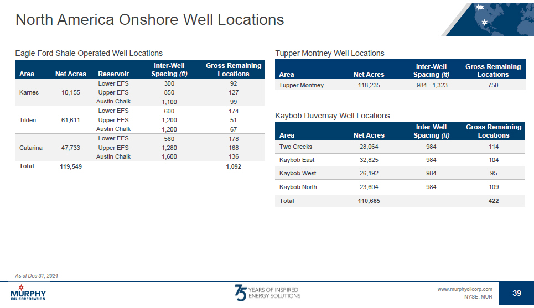534x308 pixels.
Task: Select the Kaybob Duvernay total net acres 110,685
Action: 369,201
